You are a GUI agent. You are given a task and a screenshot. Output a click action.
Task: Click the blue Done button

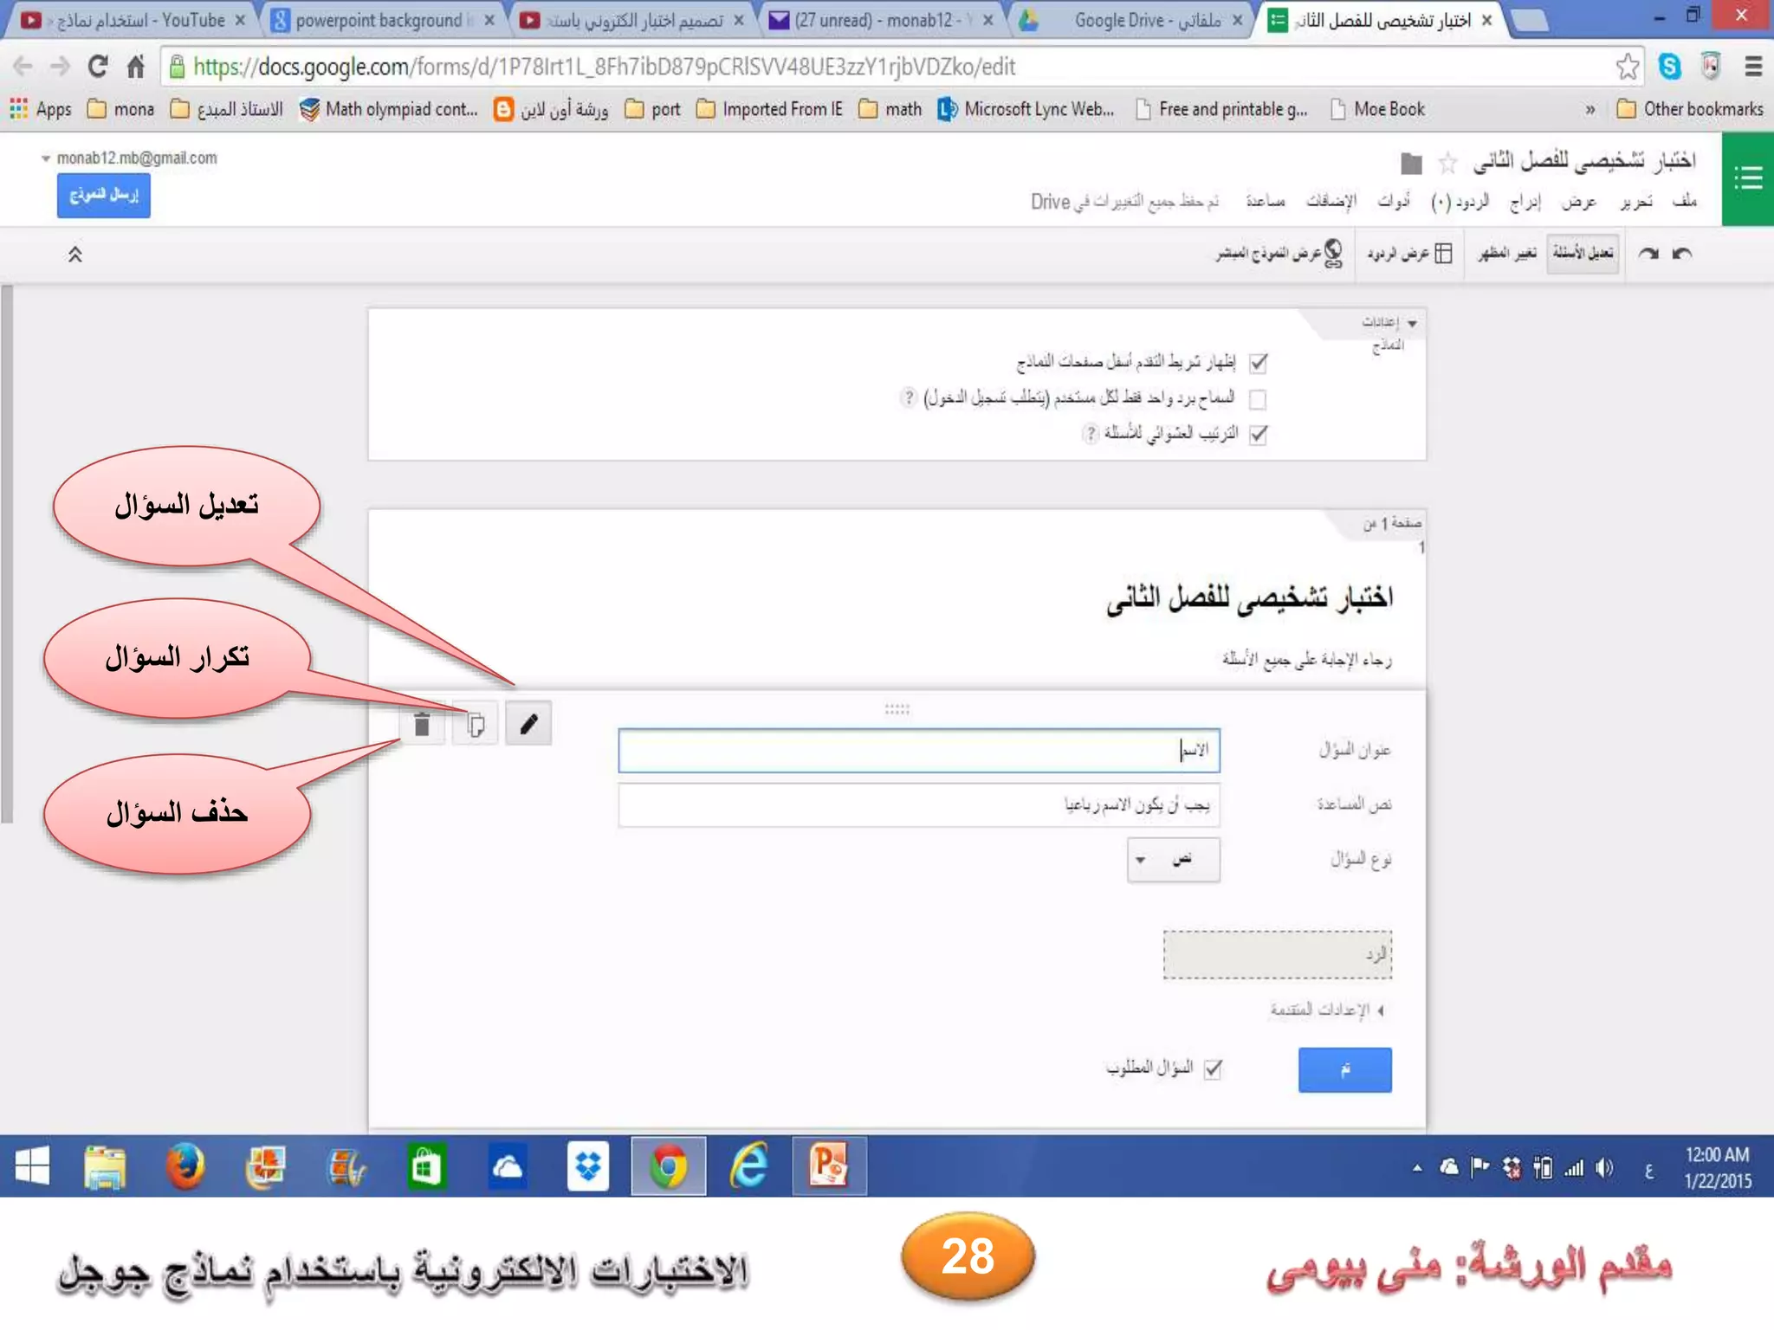point(1344,1070)
